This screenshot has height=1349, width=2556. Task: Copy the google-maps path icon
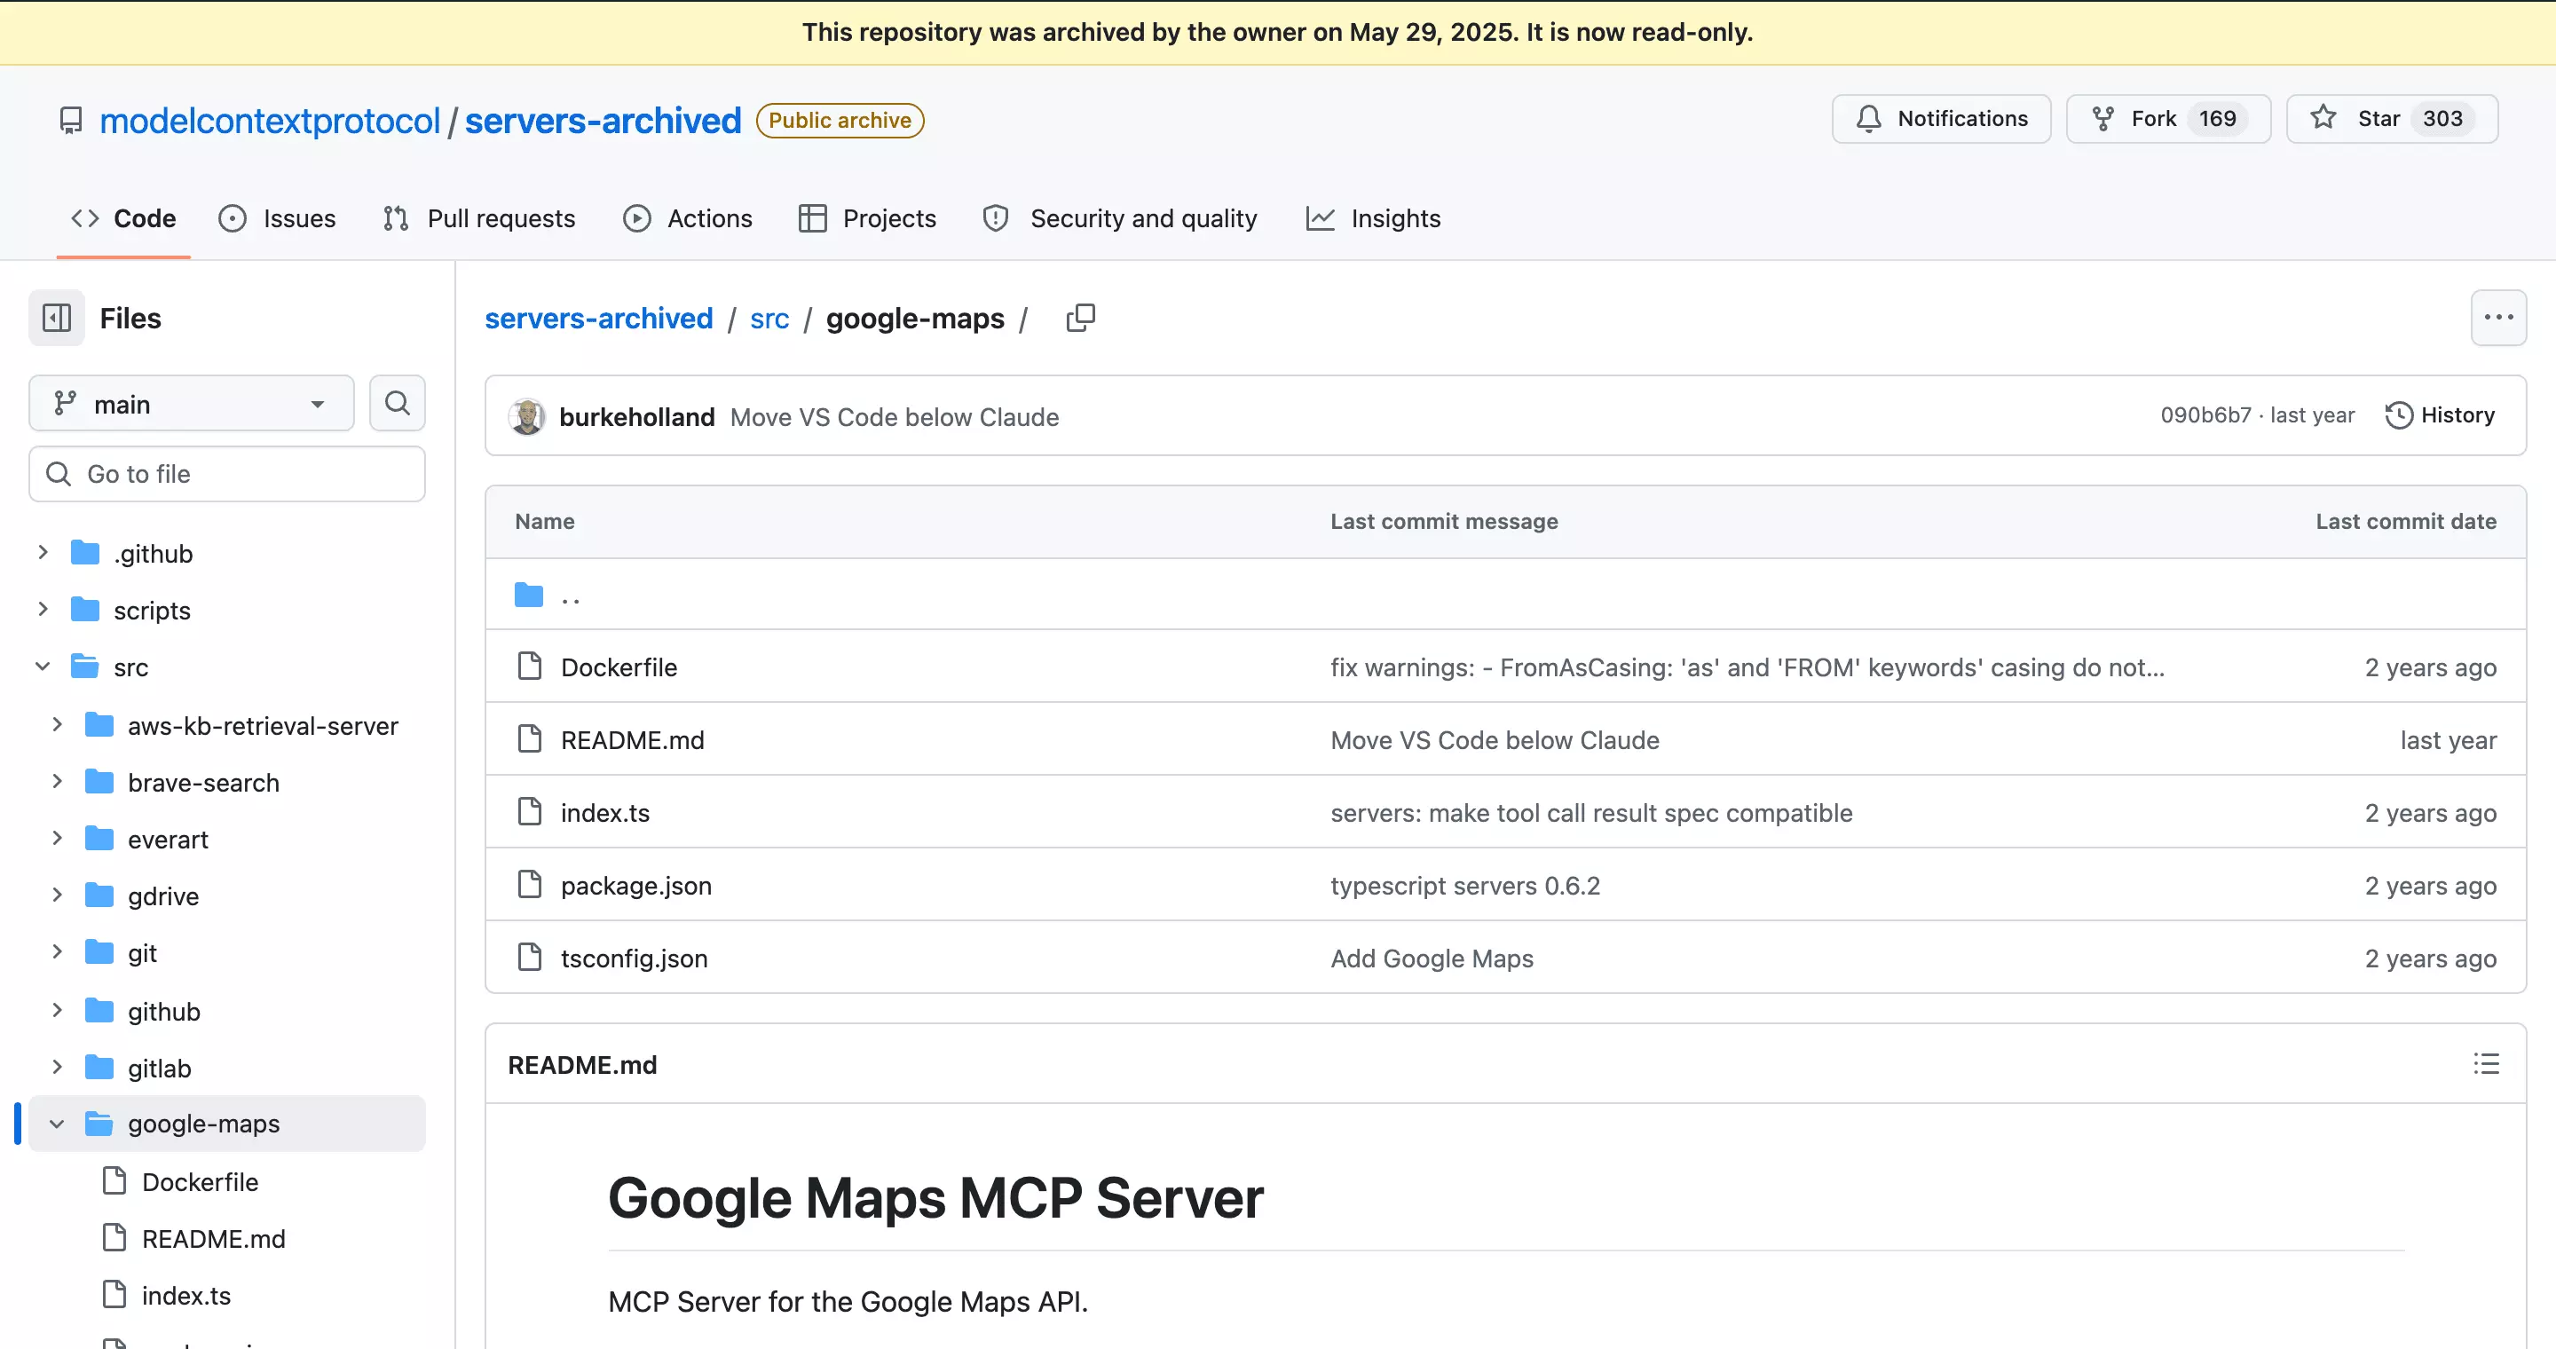point(1081,318)
